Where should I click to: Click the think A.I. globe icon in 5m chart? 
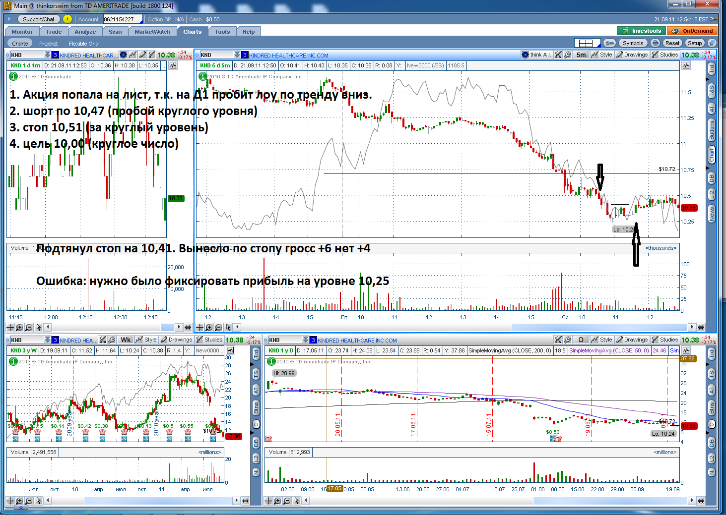click(526, 55)
